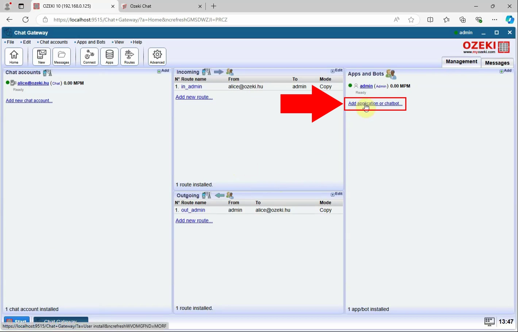
Task: Close the OZEKI 10 browser tab
Action: (113, 6)
